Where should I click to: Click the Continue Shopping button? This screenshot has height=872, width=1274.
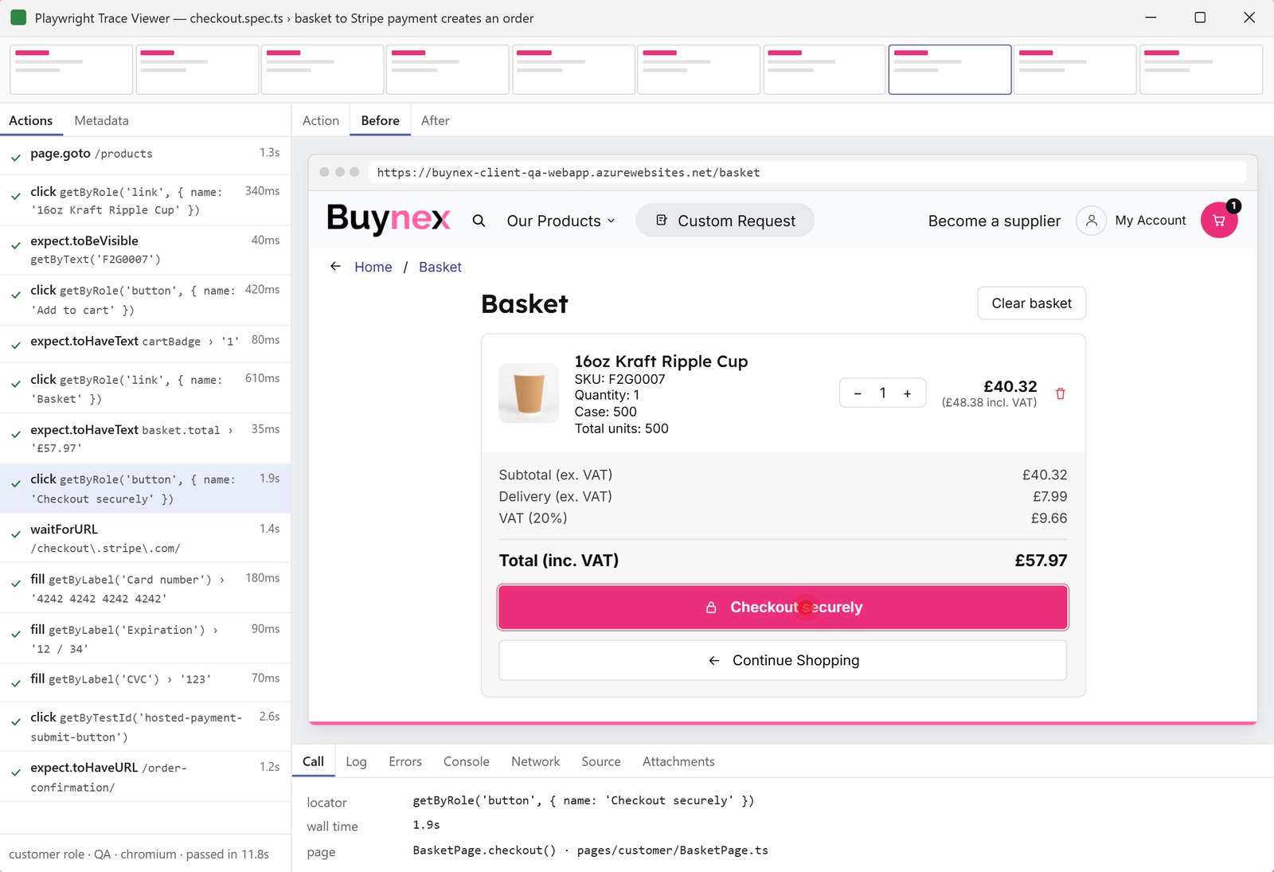[x=783, y=660]
